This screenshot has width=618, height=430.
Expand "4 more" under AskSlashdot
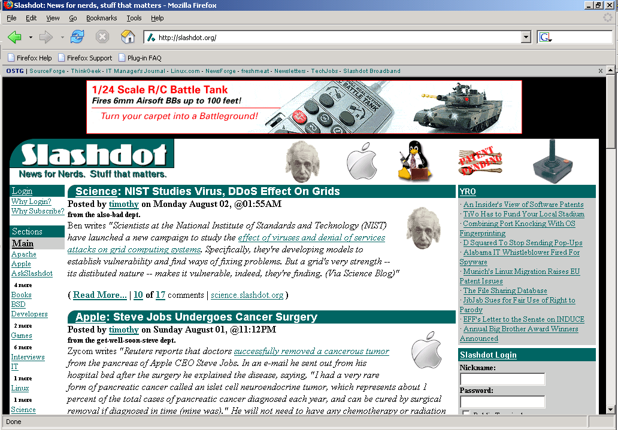pyautogui.click(x=23, y=285)
